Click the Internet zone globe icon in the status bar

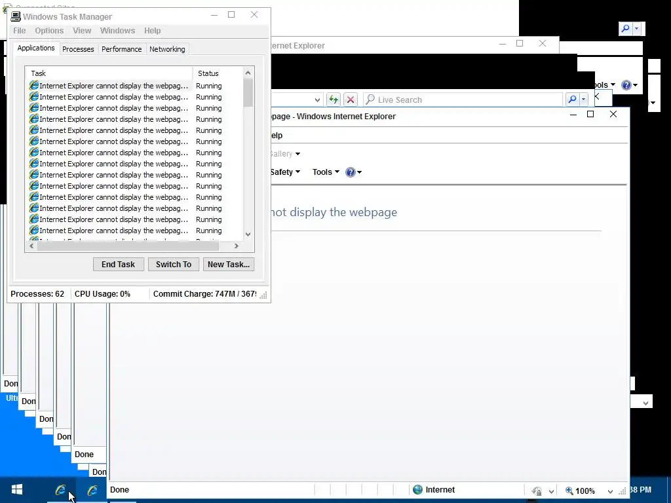417,490
